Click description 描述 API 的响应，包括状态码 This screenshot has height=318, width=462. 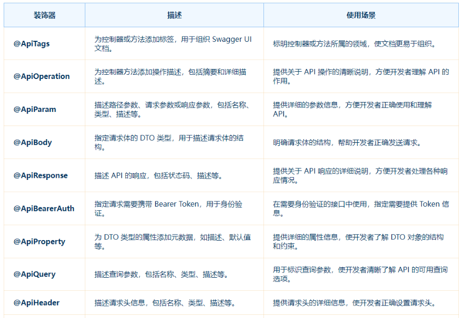tap(159, 176)
